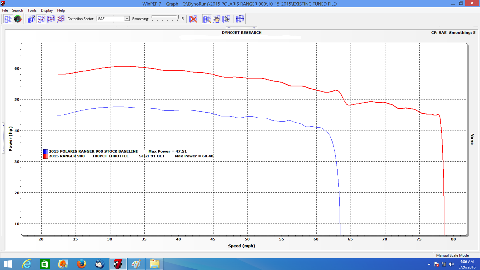Click the red X remove-graph icon
The width and height of the screenshot is (480, 270).
coord(193,19)
